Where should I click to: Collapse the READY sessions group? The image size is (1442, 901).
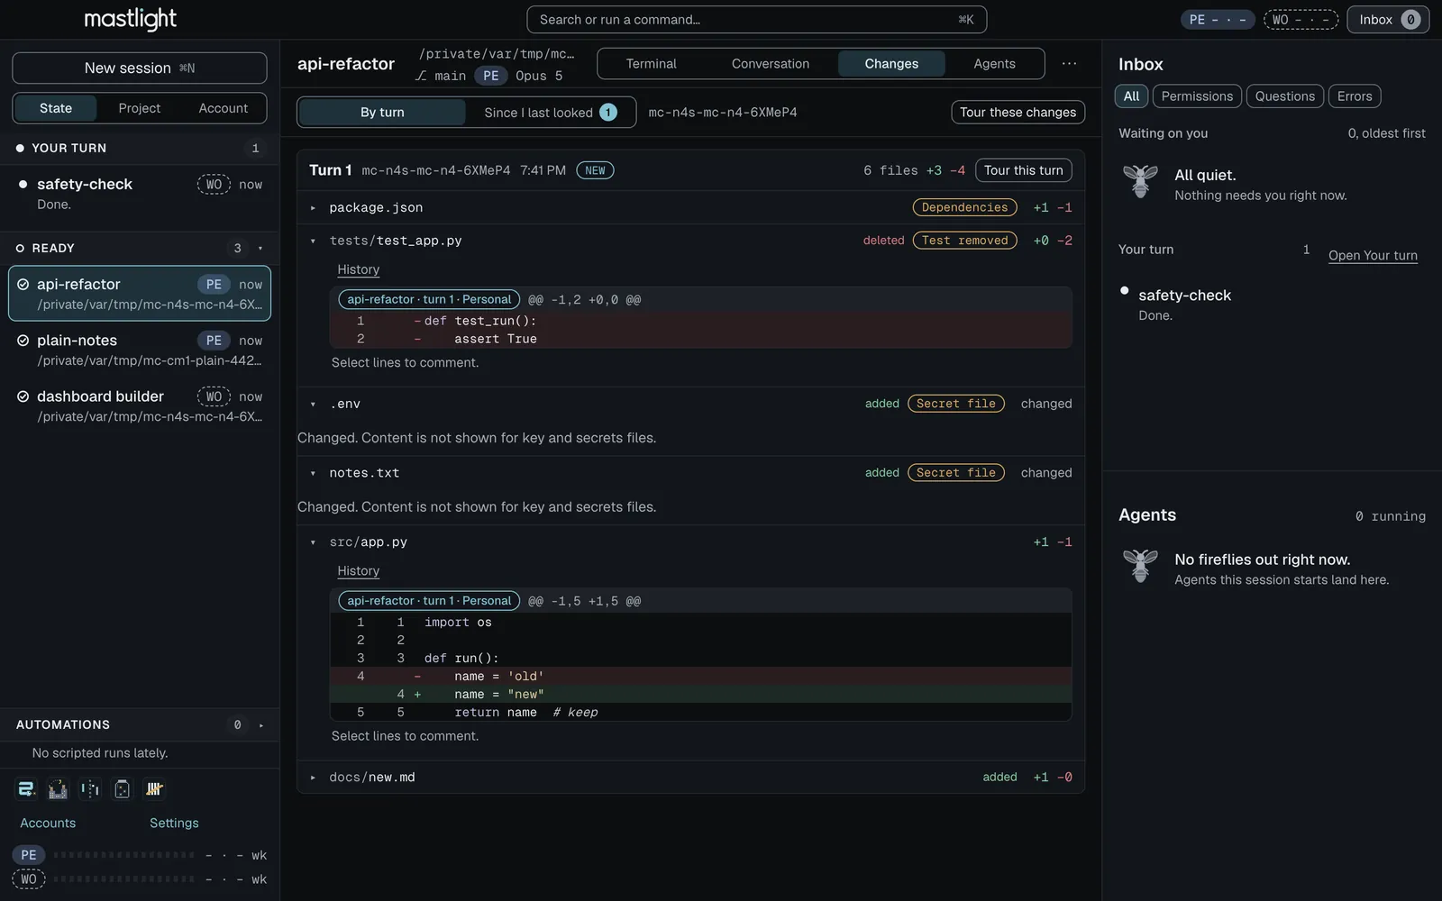coord(260,249)
